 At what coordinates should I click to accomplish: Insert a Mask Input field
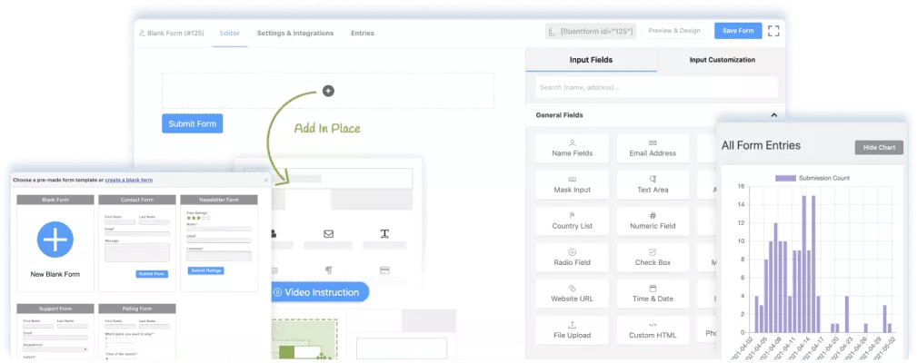point(573,184)
